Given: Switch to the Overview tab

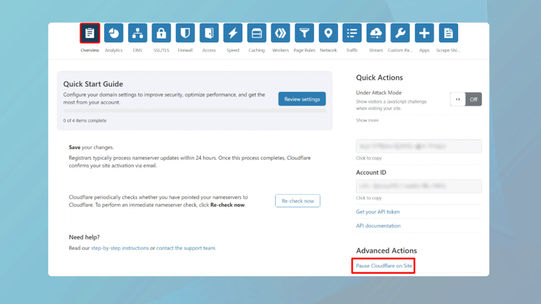Looking at the screenshot, I should point(90,33).
